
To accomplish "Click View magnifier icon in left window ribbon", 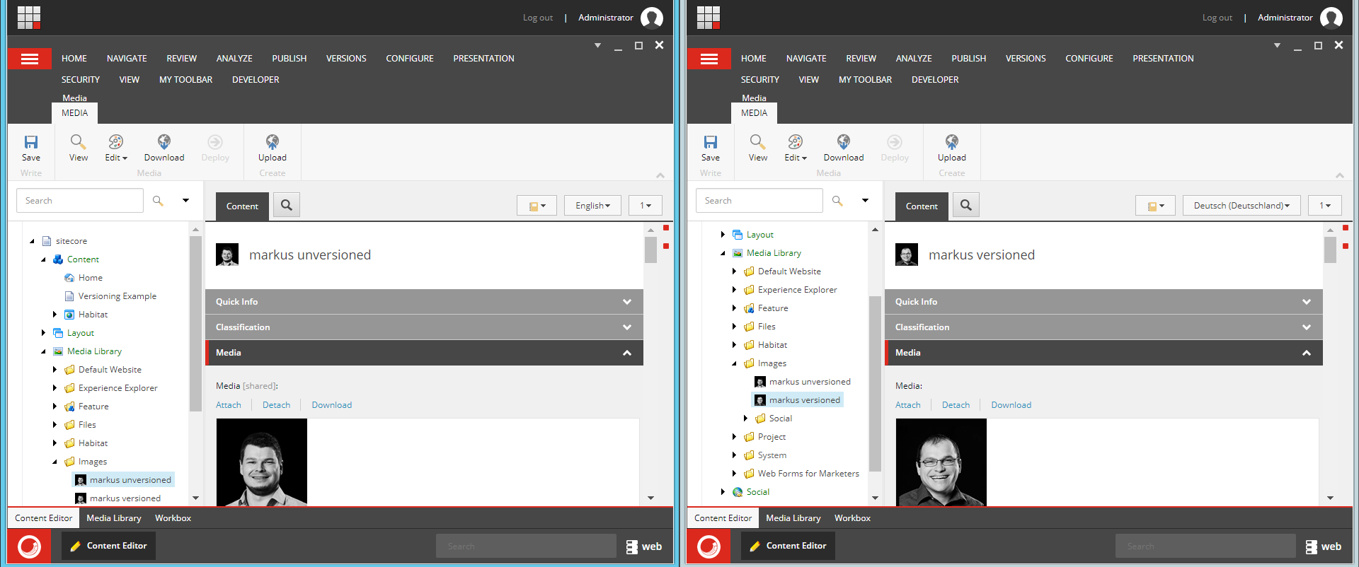I will pos(78,142).
